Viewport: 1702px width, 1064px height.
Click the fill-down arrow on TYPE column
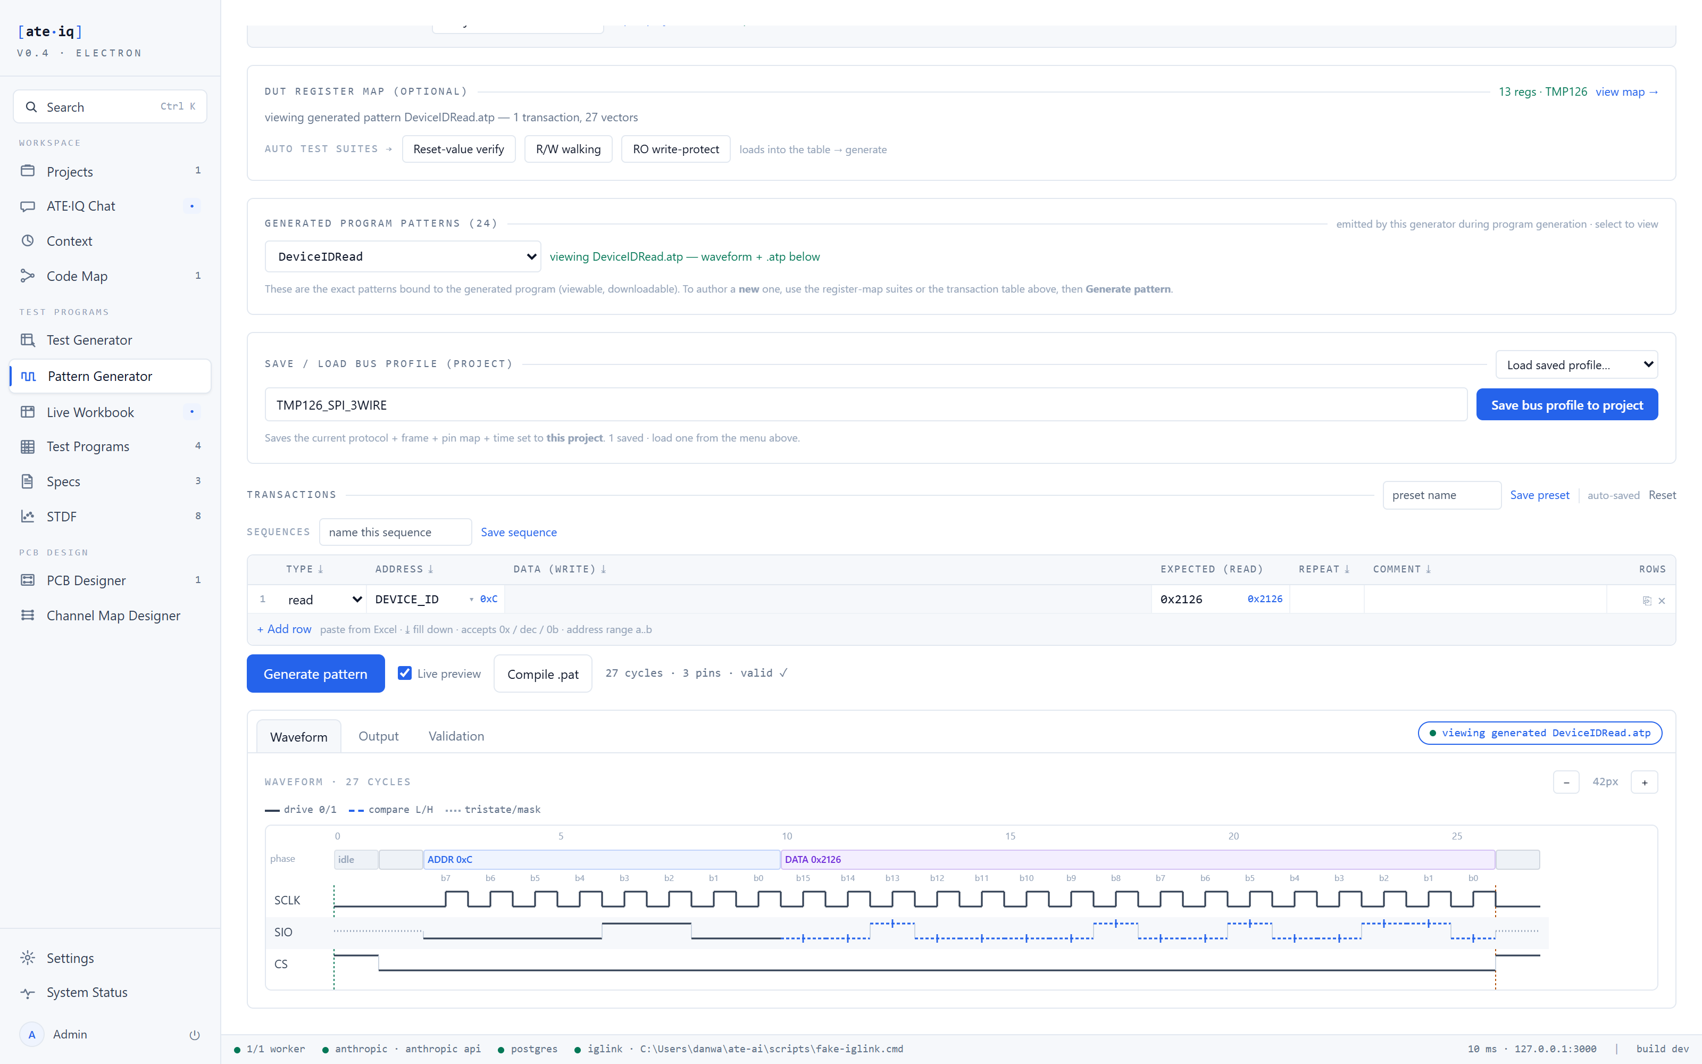coord(321,569)
